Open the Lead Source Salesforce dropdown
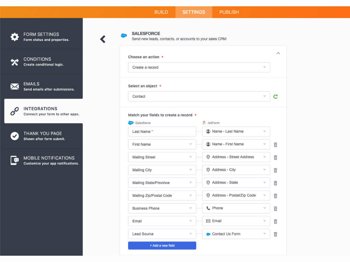Image resolution: width=350 pixels, height=262 pixels. tap(162, 234)
